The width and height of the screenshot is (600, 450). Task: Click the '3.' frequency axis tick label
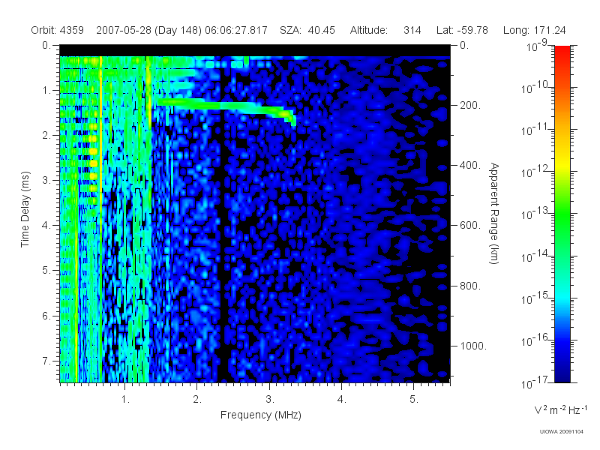click(x=270, y=400)
